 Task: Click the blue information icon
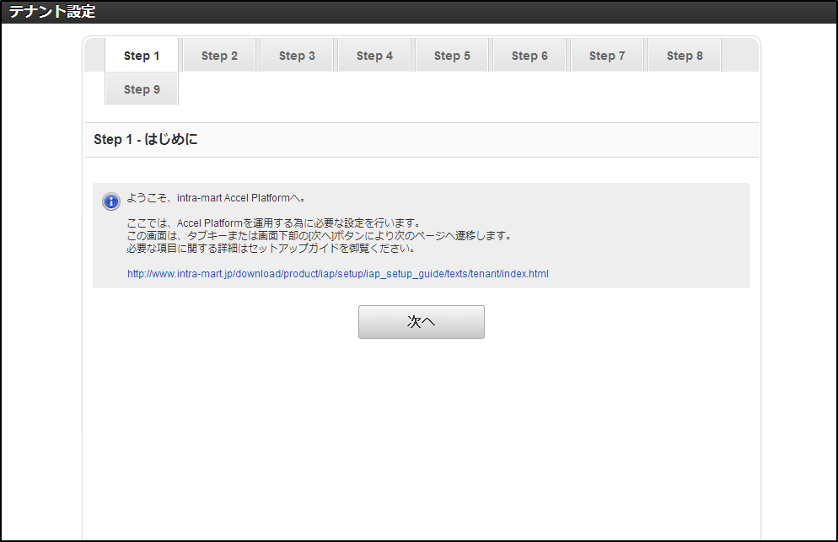[110, 201]
